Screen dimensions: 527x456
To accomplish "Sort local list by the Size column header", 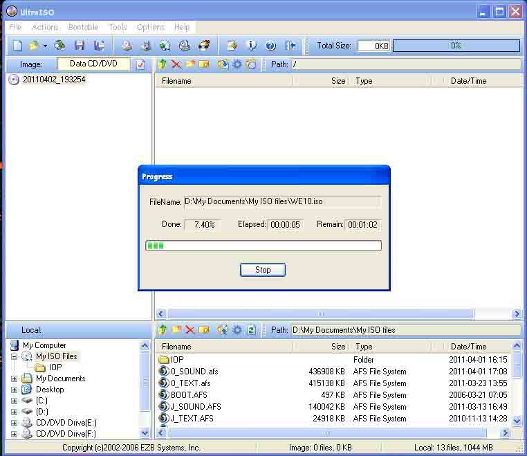I will tap(321, 347).
